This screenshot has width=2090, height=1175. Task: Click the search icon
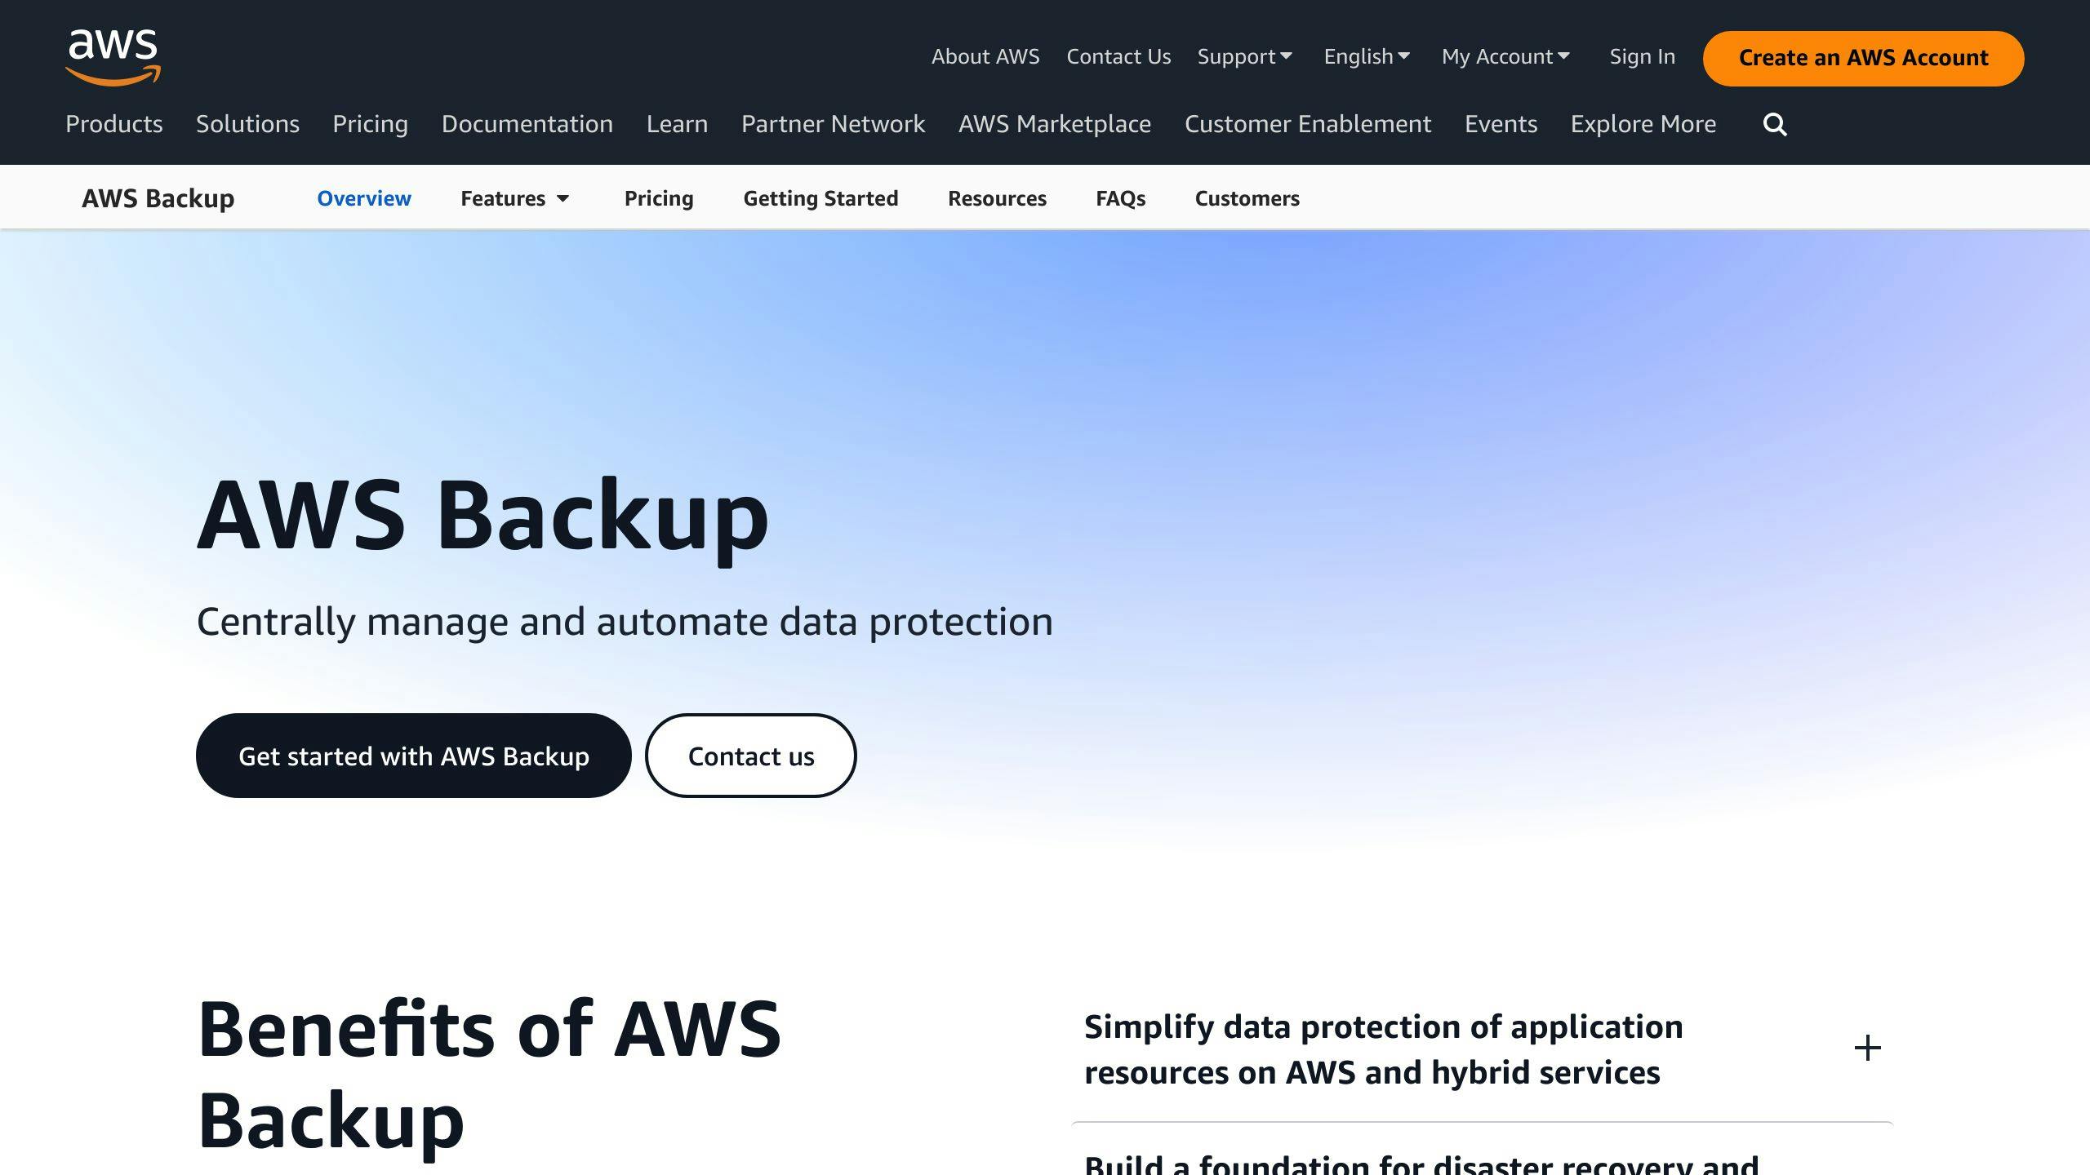pos(1776,123)
